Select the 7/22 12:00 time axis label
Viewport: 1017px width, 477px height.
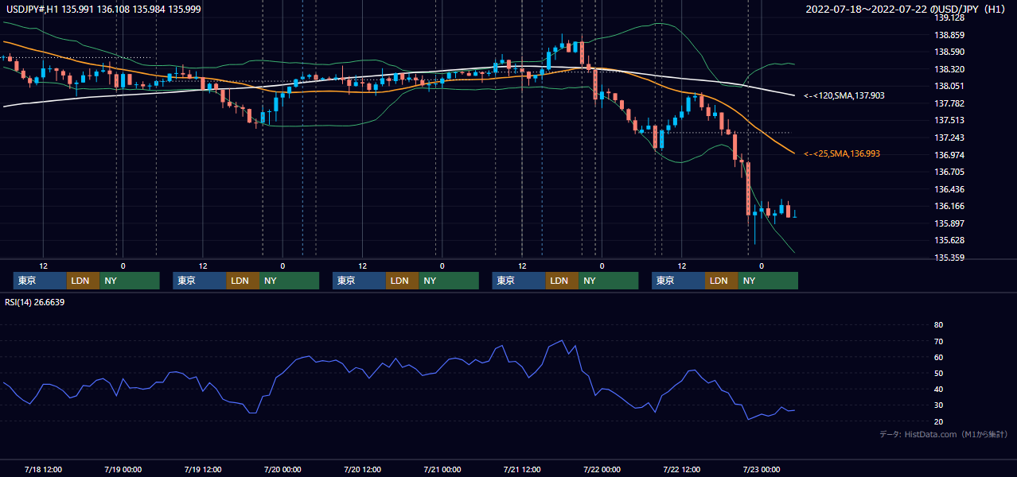point(681,469)
